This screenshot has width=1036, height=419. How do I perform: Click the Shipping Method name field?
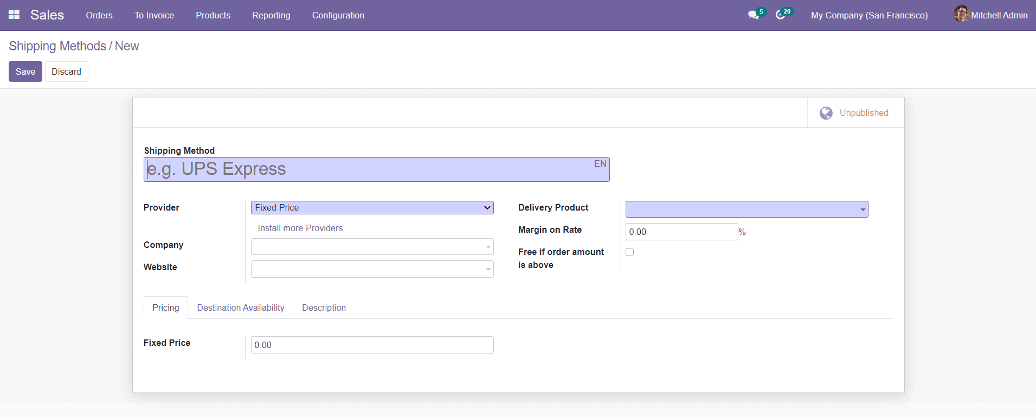point(369,169)
